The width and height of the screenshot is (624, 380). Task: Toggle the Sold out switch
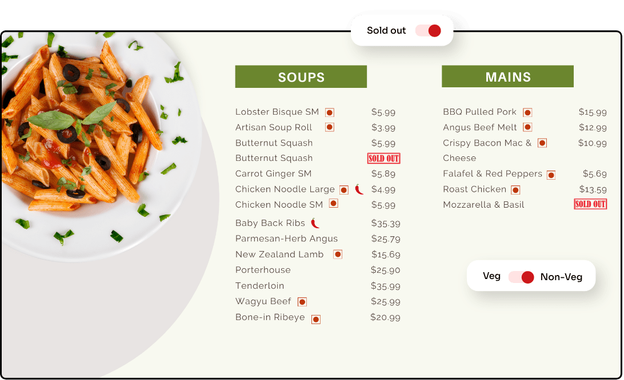[x=427, y=30]
